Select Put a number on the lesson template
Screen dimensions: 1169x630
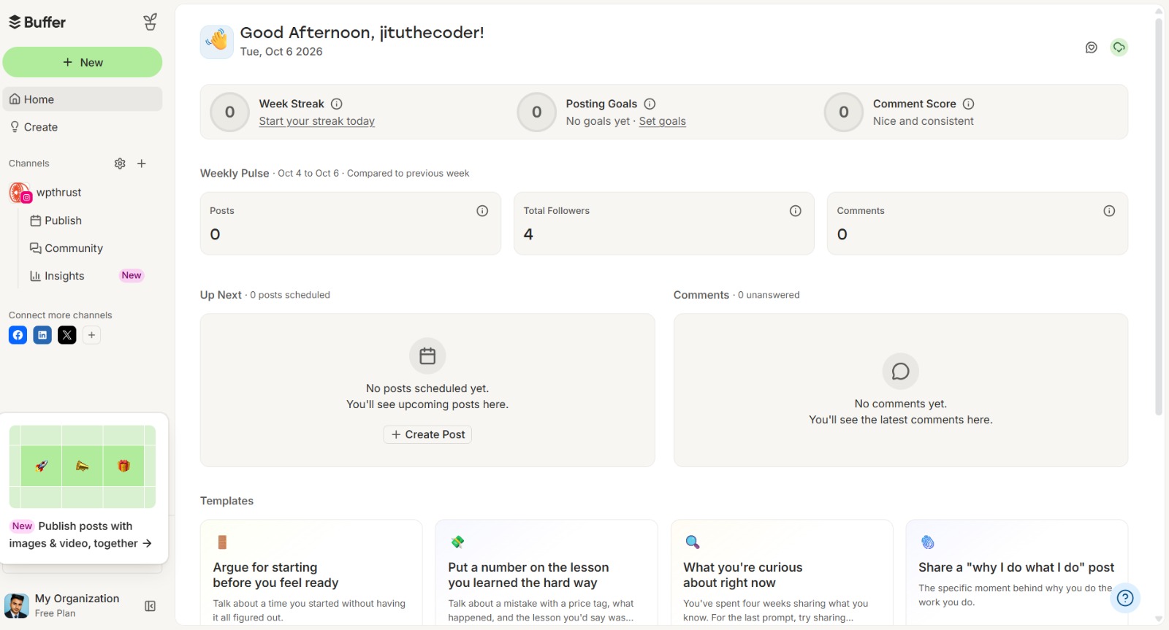[547, 572]
